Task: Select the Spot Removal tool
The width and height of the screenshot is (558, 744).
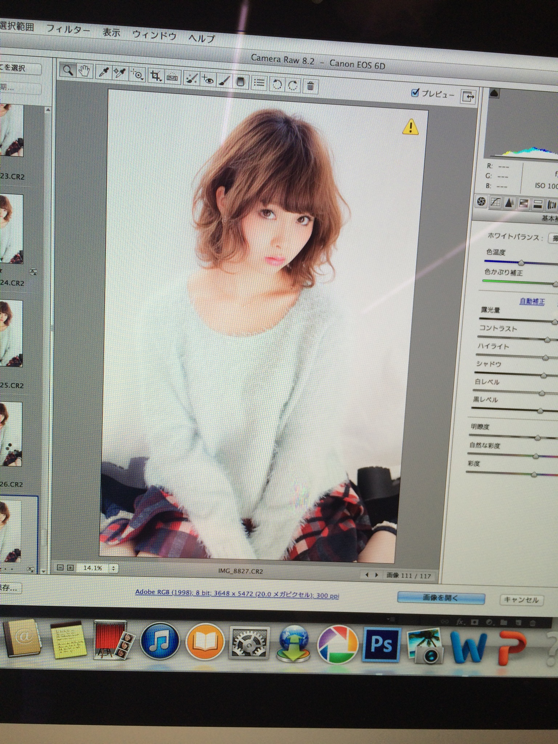Action: point(191,78)
